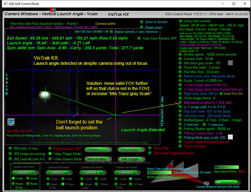
Task: Click the red marker on launch line
Action: click(x=84, y=114)
